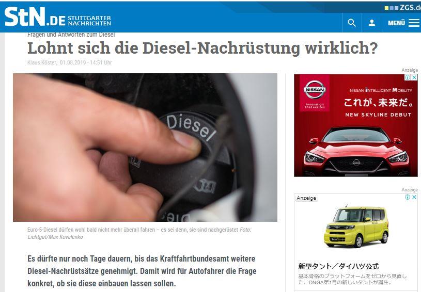Click the Nissan logo in the ad

click(315, 90)
